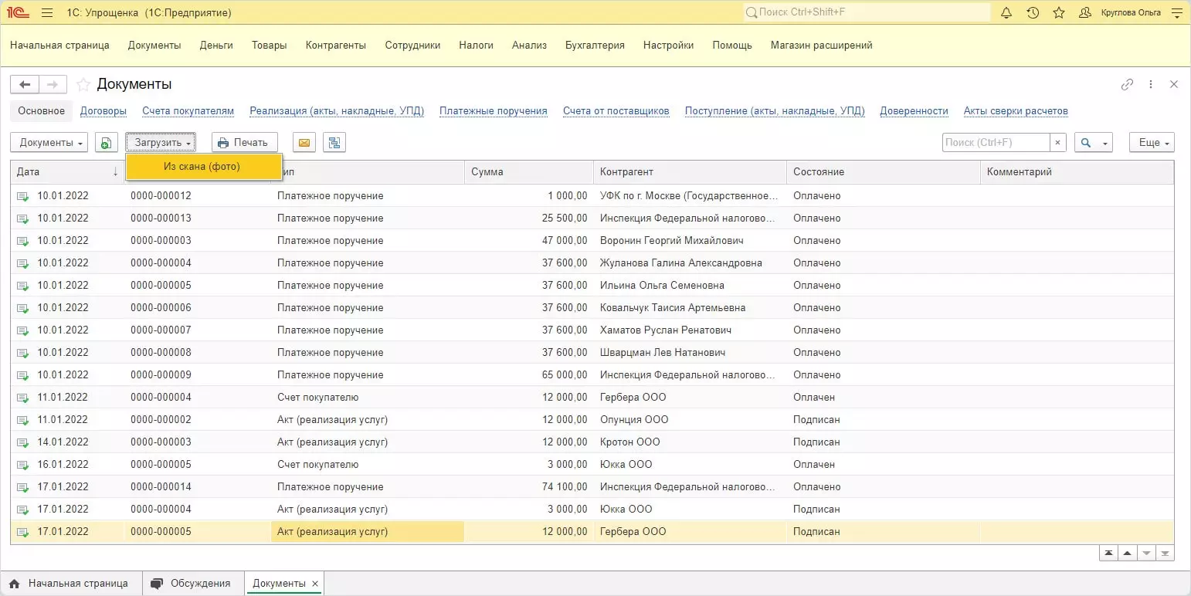Switch to the Обсуждения tab
The image size is (1191, 596).
pyautogui.click(x=192, y=584)
